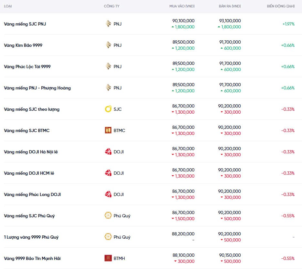Click the yellow SJC company logo
This screenshot has width=302, height=269.
coord(108,109)
